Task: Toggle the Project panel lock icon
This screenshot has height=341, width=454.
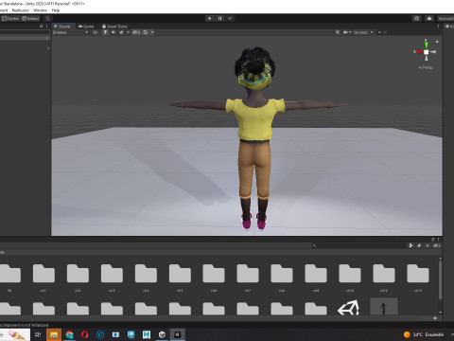Action: coord(432,240)
